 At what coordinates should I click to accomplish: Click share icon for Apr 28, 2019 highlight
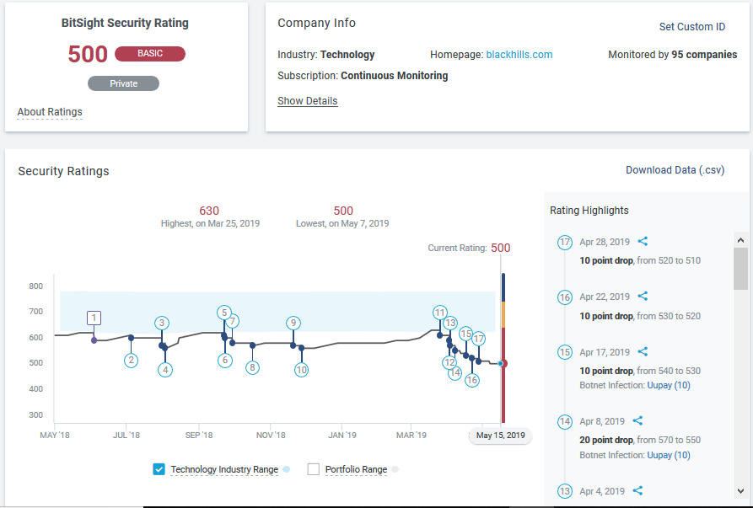(643, 241)
